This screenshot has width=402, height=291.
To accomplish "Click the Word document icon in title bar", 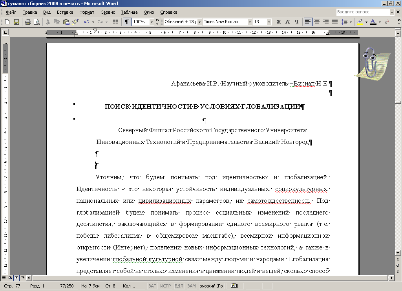I will click(3, 3).
